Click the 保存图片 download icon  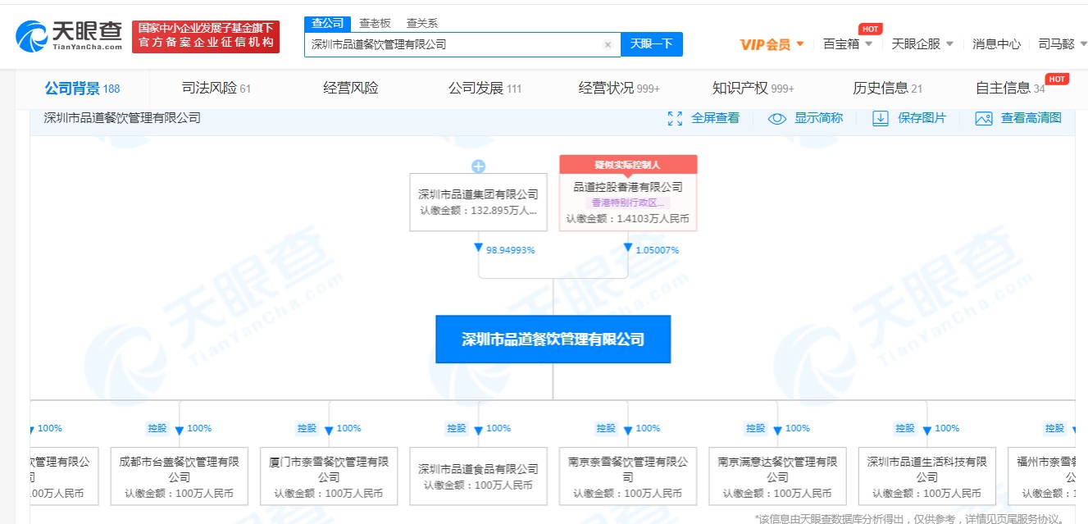tap(881, 119)
